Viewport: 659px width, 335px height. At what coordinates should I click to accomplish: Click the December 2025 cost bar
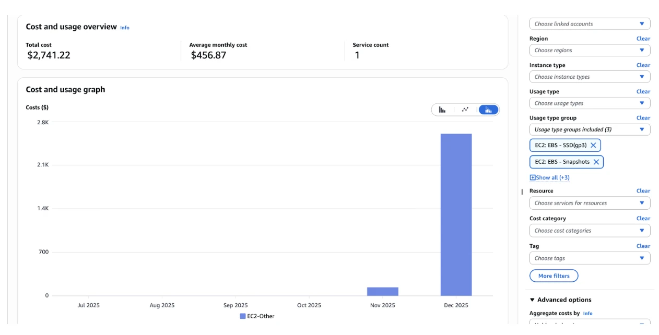[x=455, y=214]
